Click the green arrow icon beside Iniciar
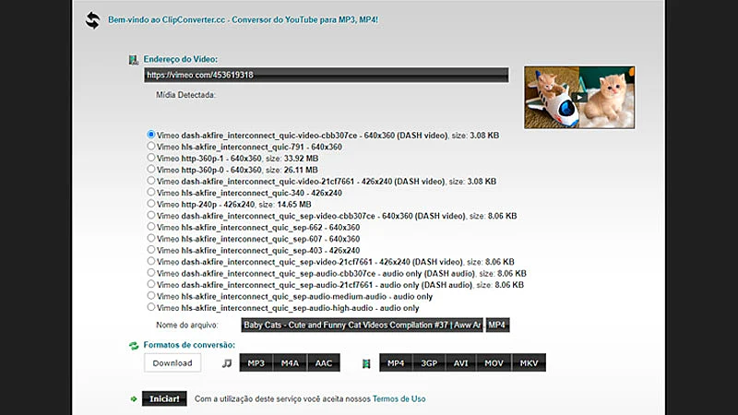The width and height of the screenshot is (738, 415). (x=134, y=399)
